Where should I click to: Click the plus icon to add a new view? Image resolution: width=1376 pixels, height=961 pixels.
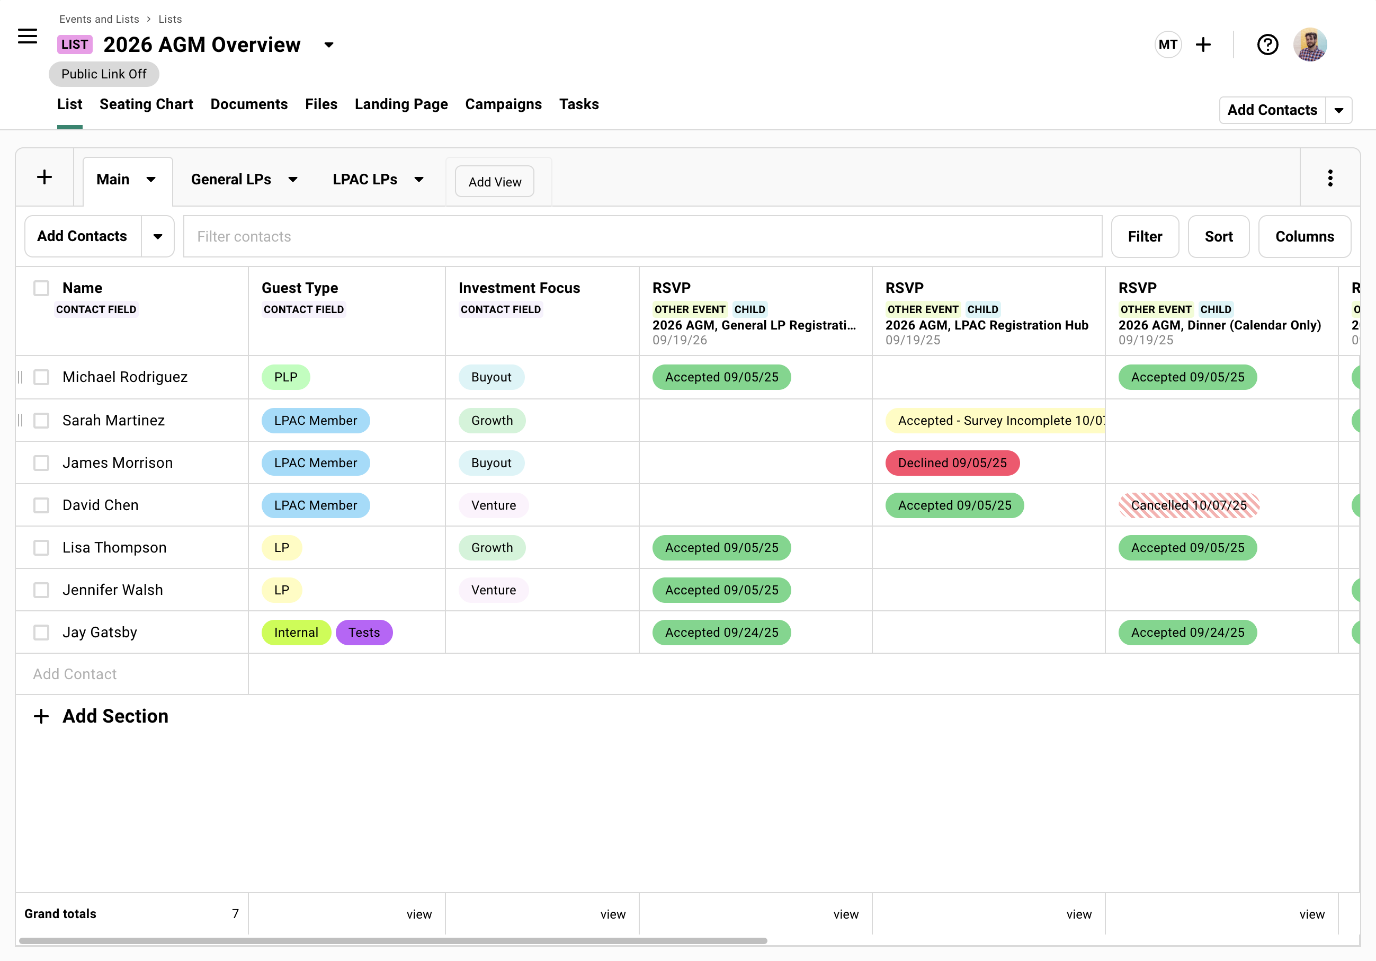pyautogui.click(x=45, y=177)
